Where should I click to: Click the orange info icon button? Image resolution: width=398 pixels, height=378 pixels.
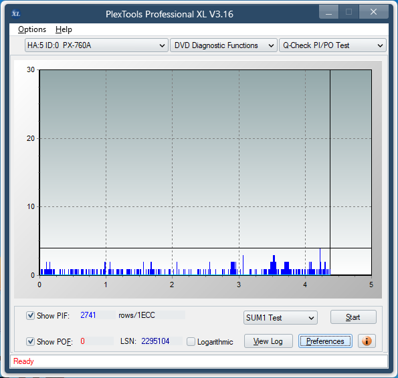click(x=367, y=341)
